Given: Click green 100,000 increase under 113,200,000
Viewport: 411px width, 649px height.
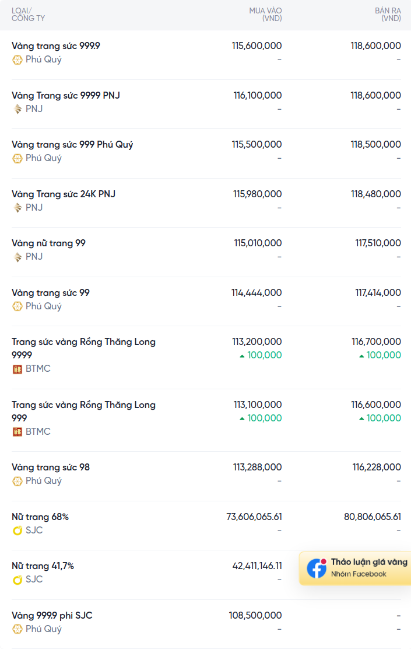Looking at the screenshot, I should tap(261, 355).
